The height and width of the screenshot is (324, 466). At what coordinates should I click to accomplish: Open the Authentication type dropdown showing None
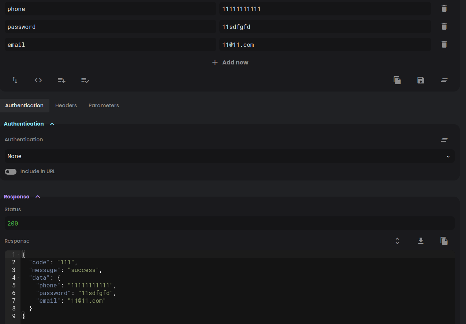(x=229, y=156)
